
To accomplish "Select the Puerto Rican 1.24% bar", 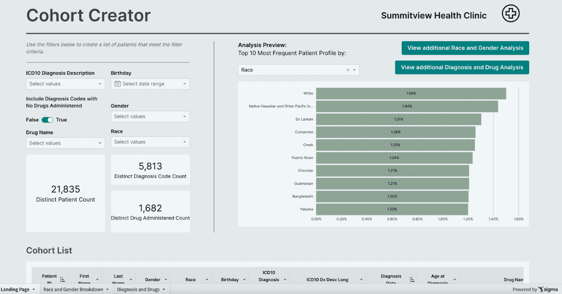I will point(394,158).
